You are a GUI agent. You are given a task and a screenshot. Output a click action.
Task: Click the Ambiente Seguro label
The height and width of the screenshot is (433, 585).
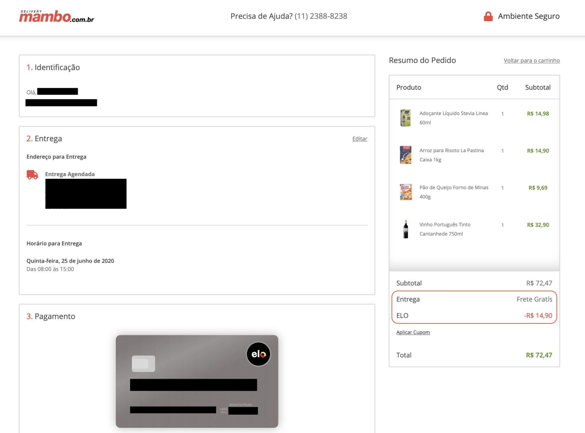tap(529, 16)
